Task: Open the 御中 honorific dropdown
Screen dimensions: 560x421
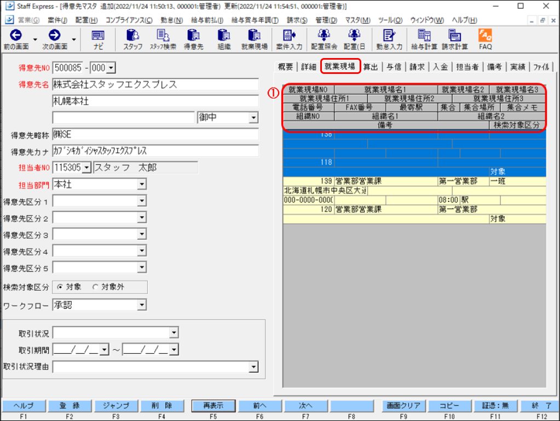Action: [x=253, y=117]
